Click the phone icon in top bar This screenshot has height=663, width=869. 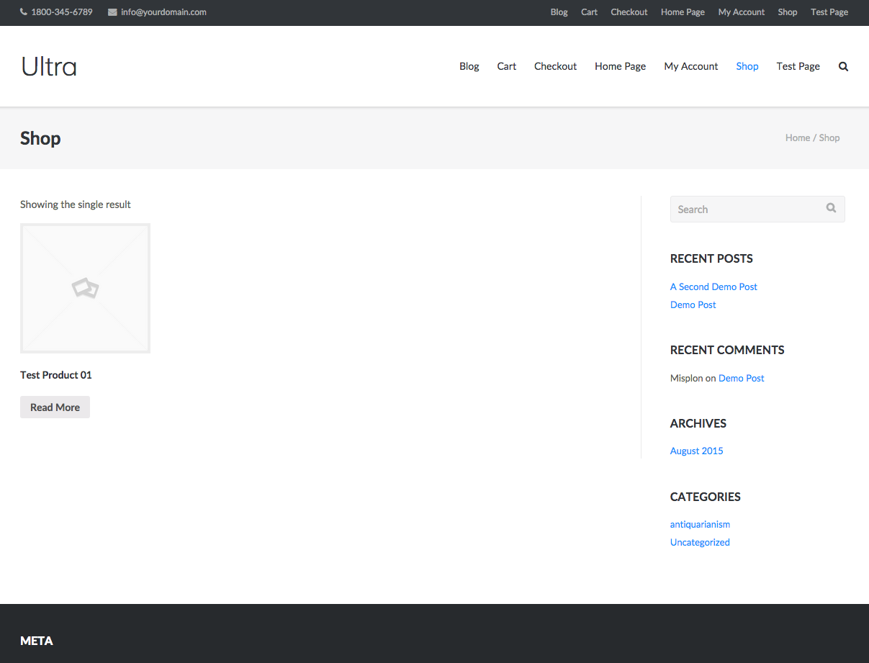point(24,12)
